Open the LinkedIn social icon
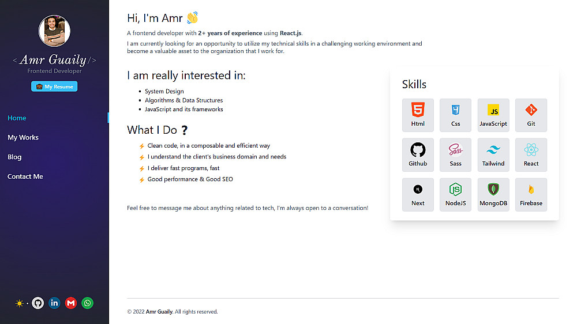This screenshot has width=577, height=324. 54,303
